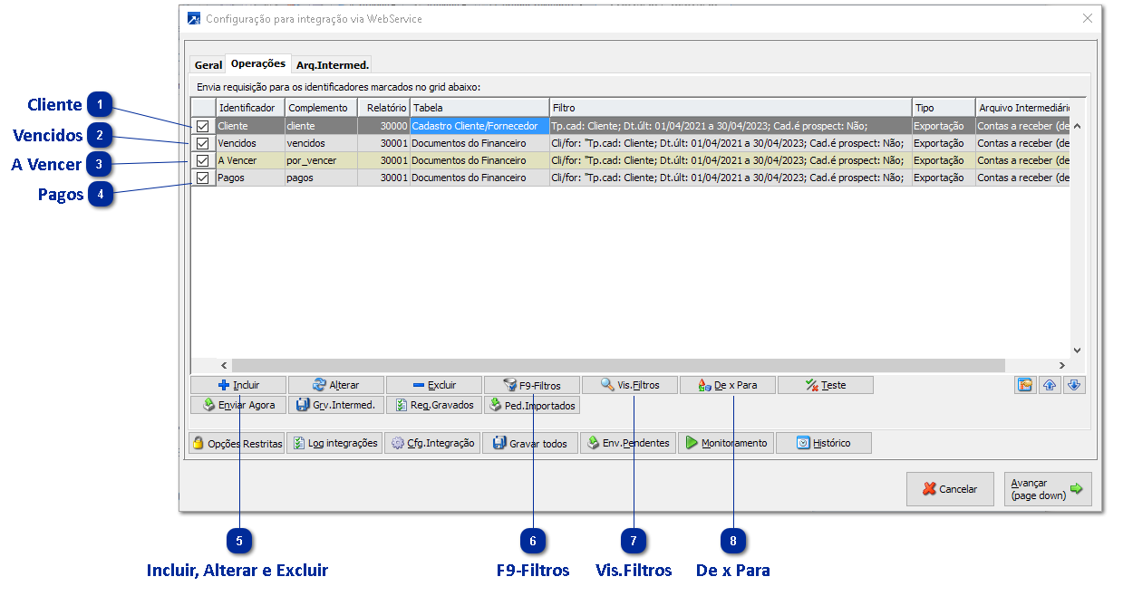The image size is (1123, 596).
Task: Click Pagos row 'Documentos do Financeiro' cell
Action: pos(479,178)
